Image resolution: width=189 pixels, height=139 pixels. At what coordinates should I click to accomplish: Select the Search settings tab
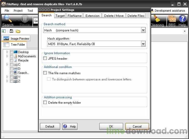point(46,15)
